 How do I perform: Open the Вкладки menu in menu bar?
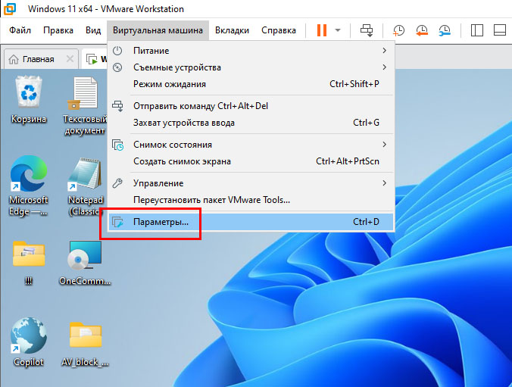tap(232, 30)
